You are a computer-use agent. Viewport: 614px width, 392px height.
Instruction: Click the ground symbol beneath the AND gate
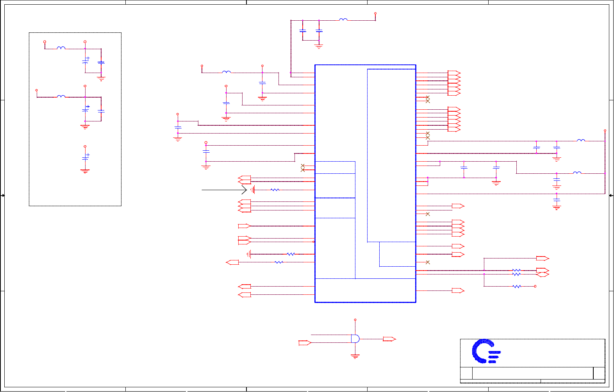coord(355,356)
